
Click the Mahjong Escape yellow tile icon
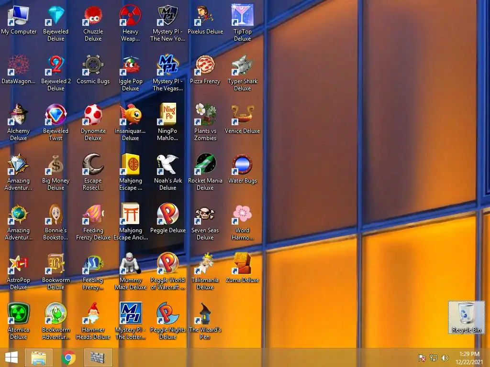[x=130, y=172]
